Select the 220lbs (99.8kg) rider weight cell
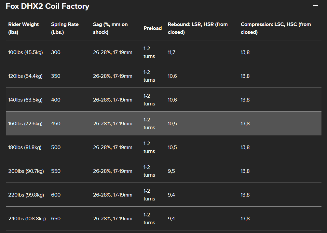The image size is (327, 233). tap(26, 195)
